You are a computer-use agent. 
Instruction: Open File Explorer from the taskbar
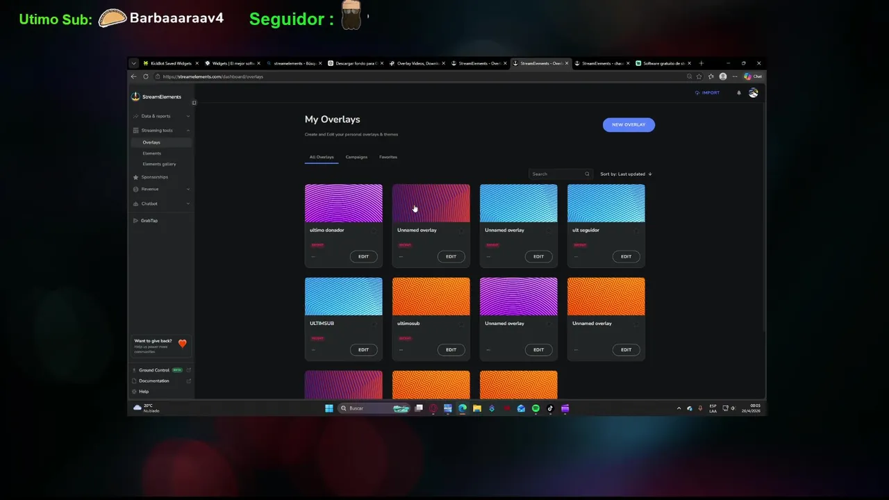pos(477,408)
